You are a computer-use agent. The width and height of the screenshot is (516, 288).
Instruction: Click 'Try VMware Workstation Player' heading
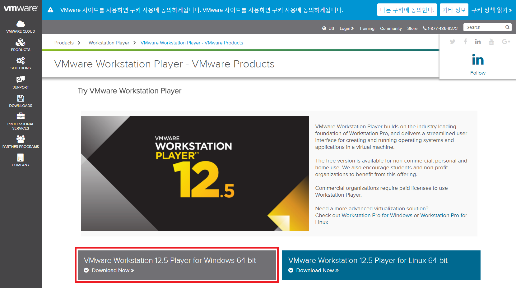coord(129,91)
